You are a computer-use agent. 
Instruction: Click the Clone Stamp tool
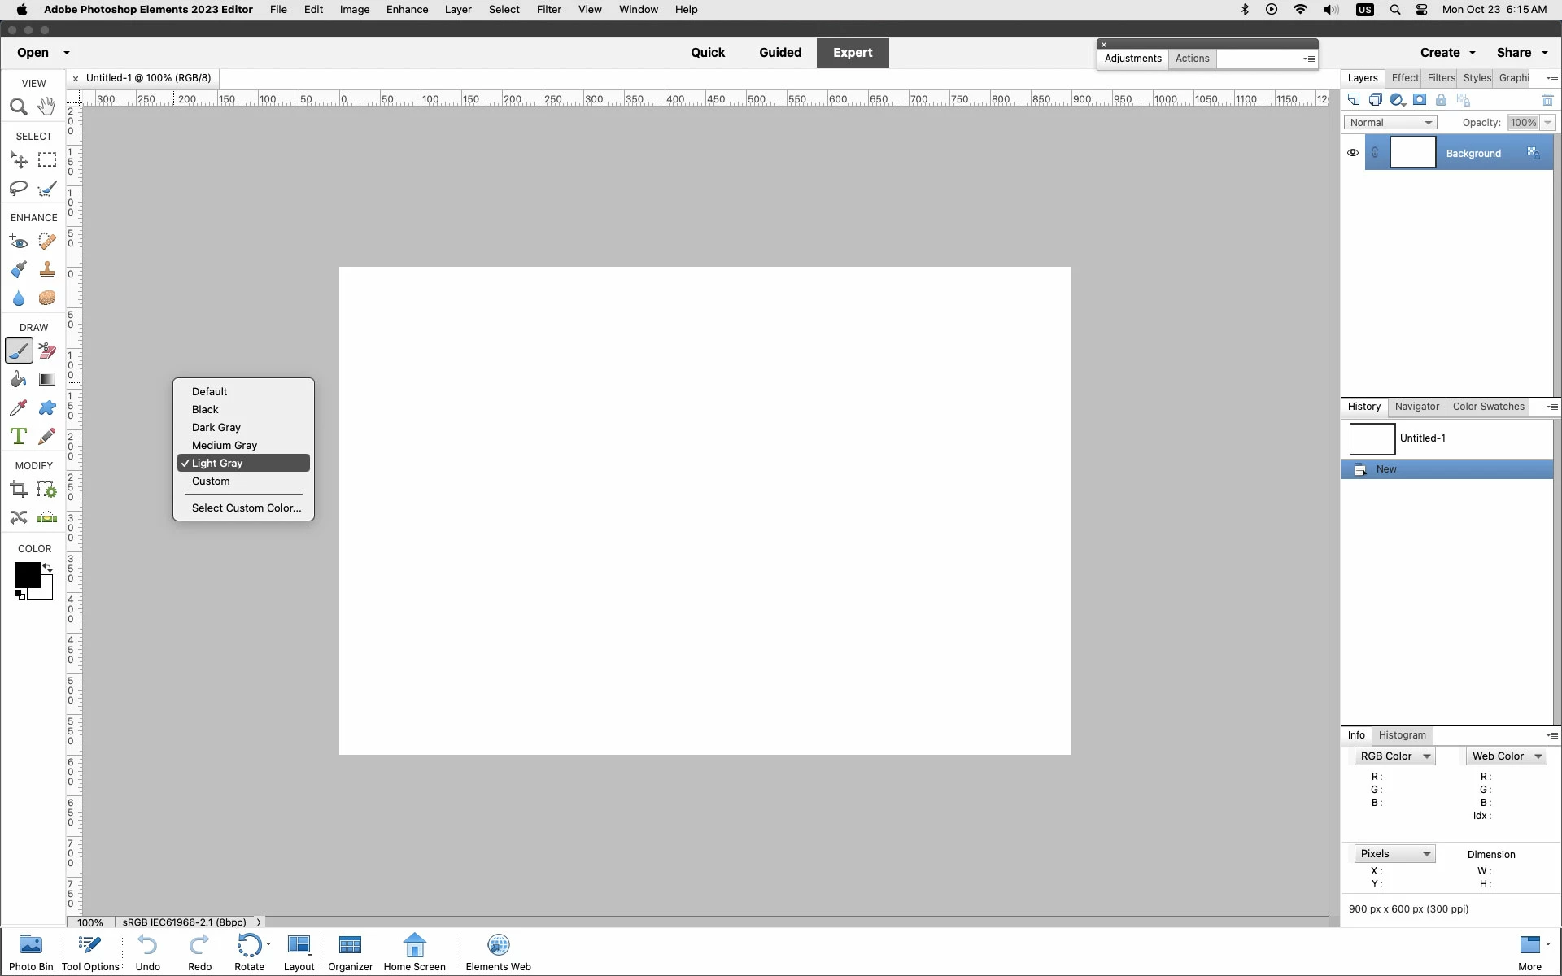[47, 270]
